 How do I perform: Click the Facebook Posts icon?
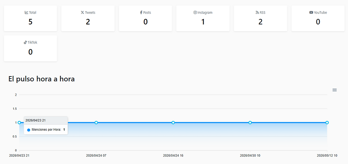pyautogui.click(x=141, y=12)
